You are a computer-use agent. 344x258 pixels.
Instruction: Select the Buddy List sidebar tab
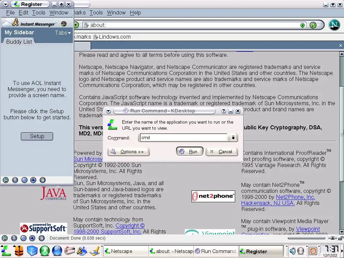(x=19, y=42)
